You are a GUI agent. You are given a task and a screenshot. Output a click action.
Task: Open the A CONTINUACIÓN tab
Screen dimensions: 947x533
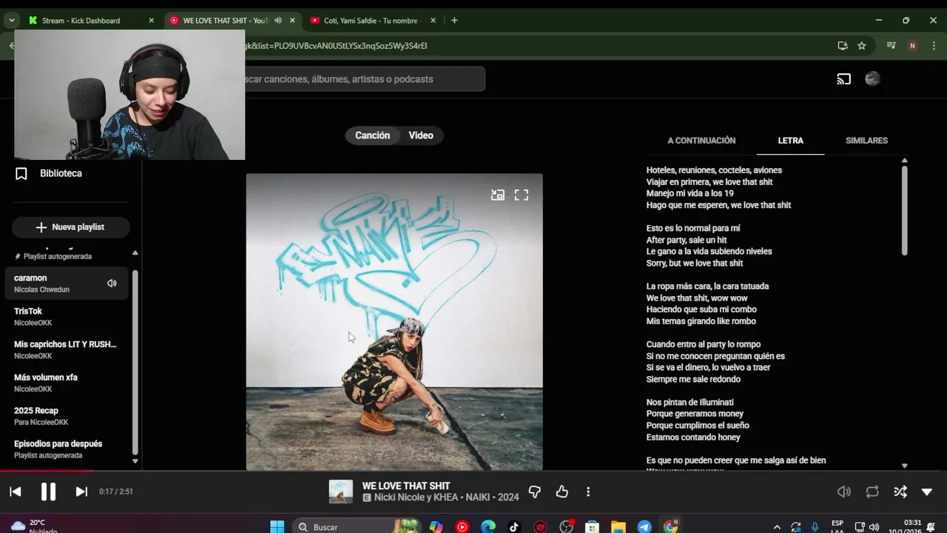(x=701, y=141)
